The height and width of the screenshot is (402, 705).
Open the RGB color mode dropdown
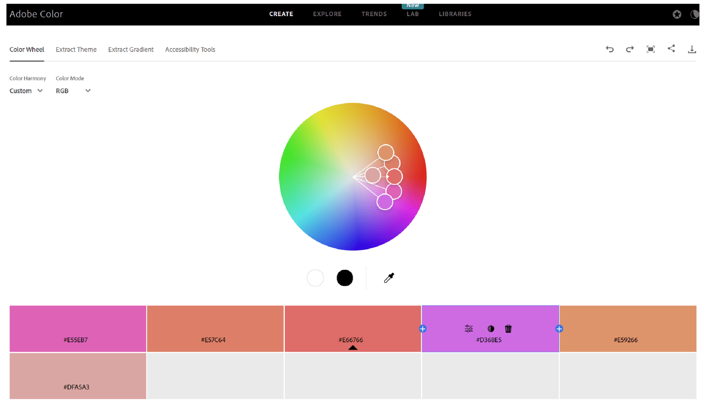(73, 91)
